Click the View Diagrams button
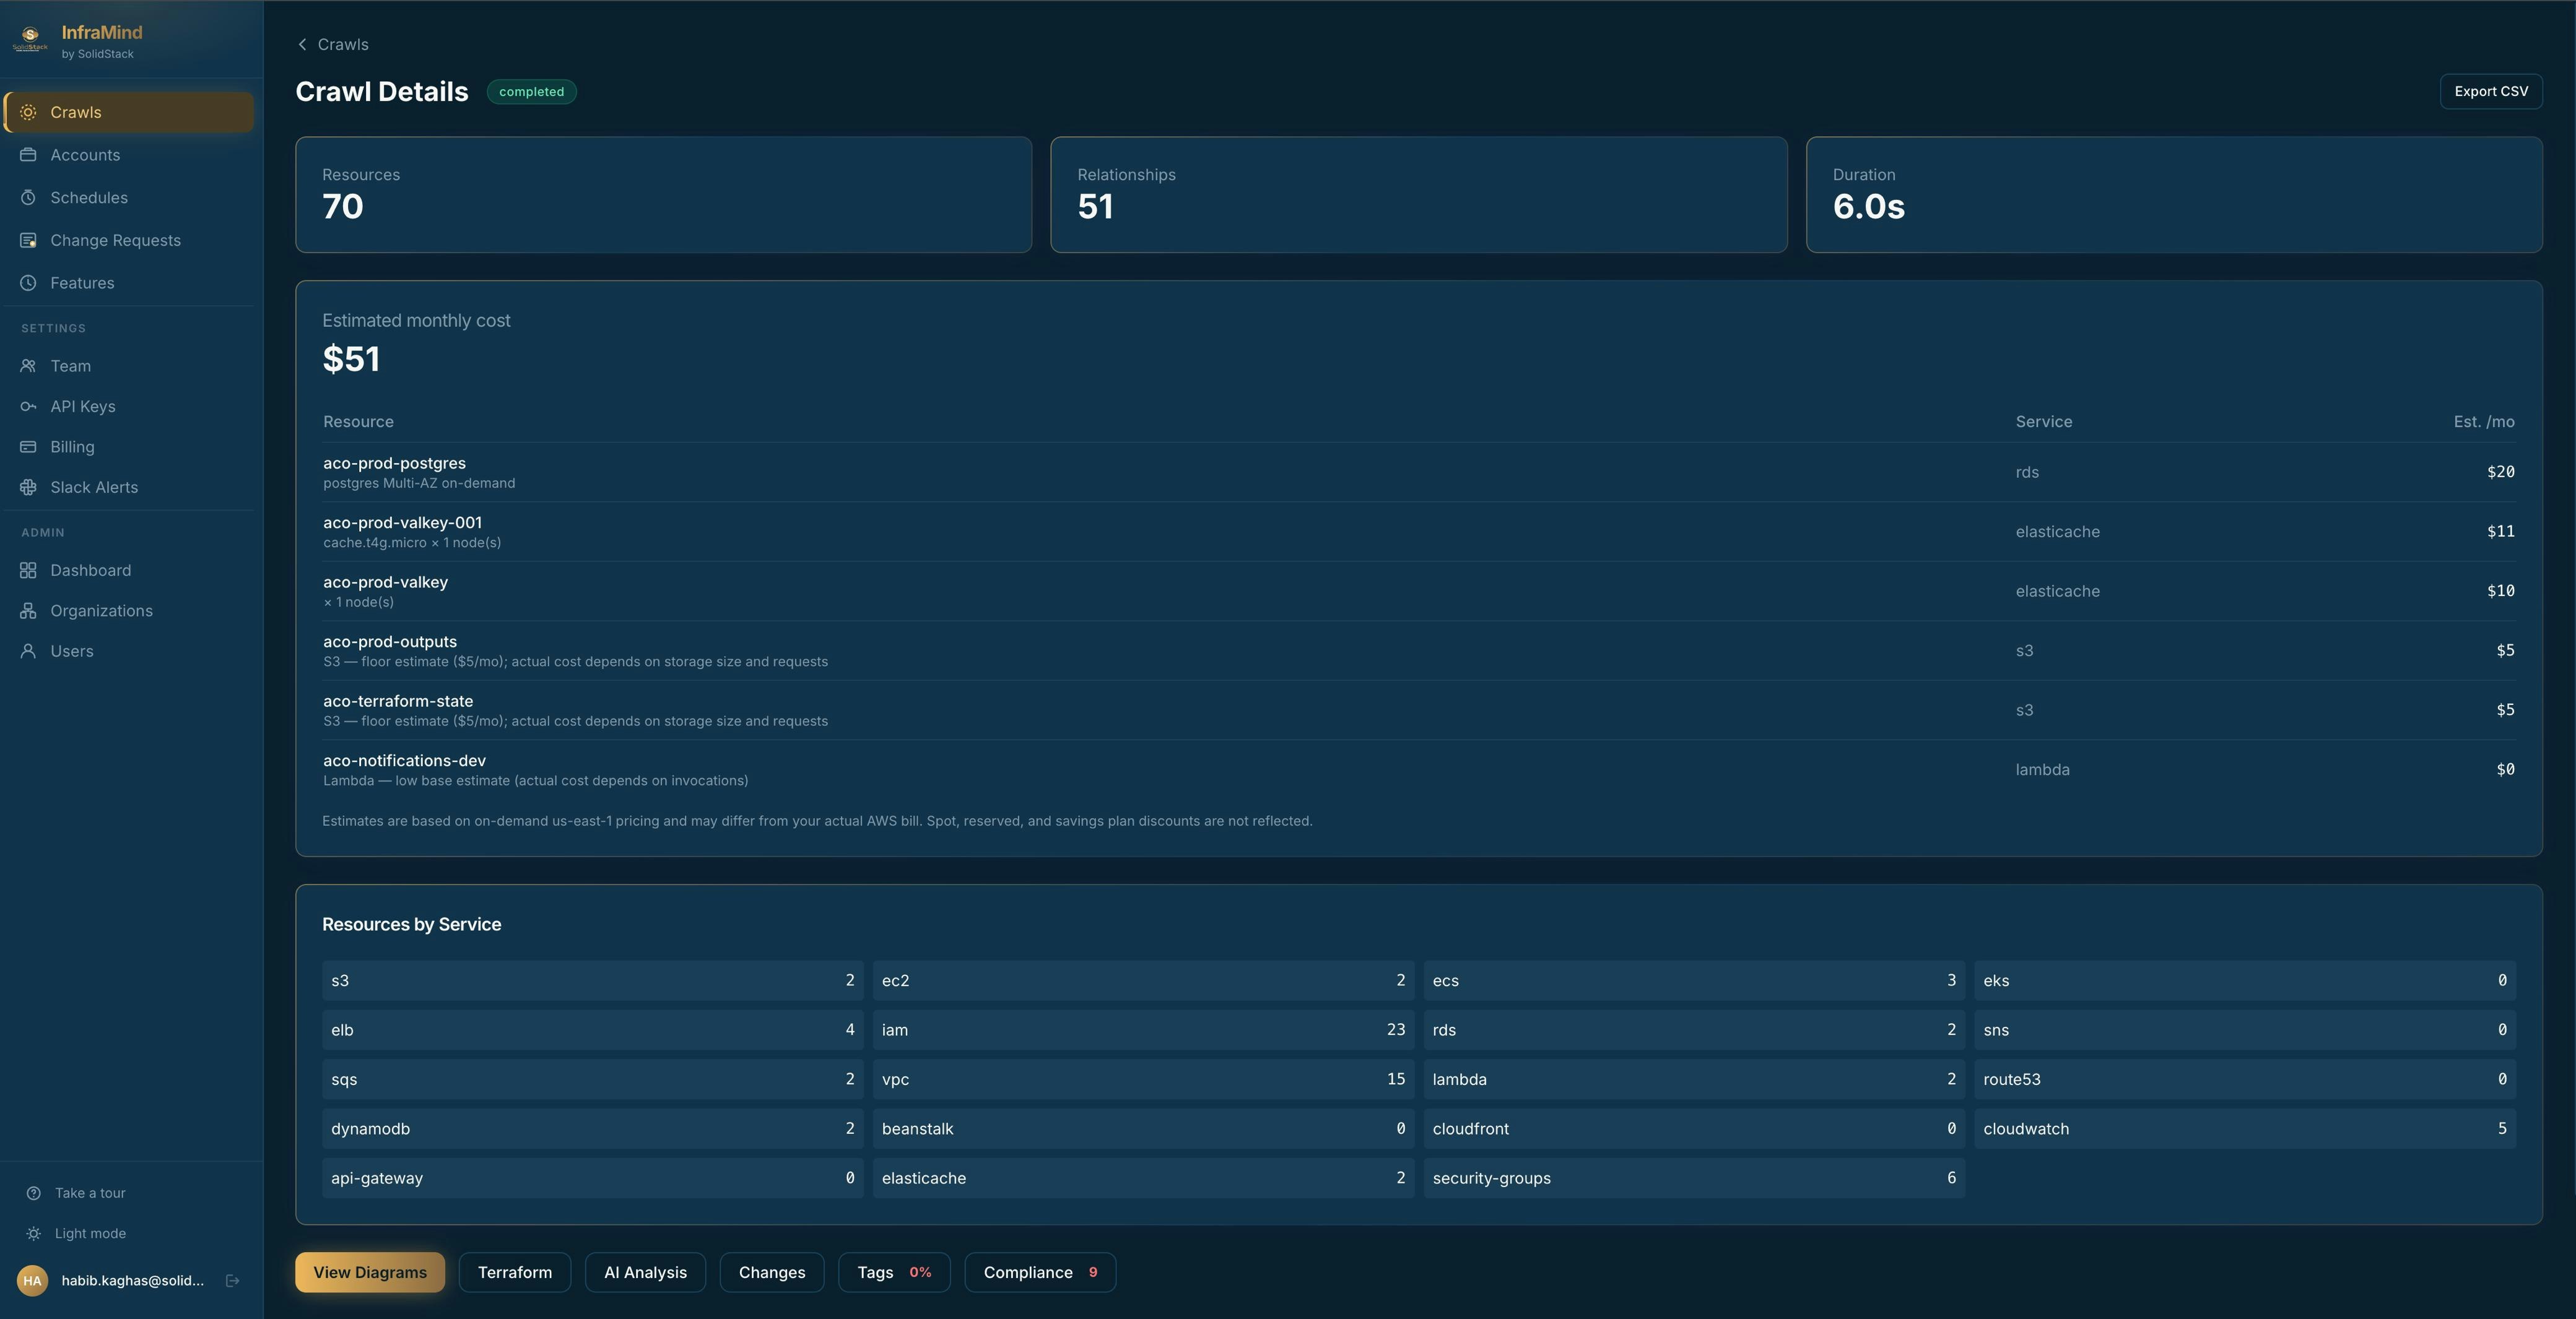Image resolution: width=2576 pixels, height=1319 pixels. tap(370, 1273)
